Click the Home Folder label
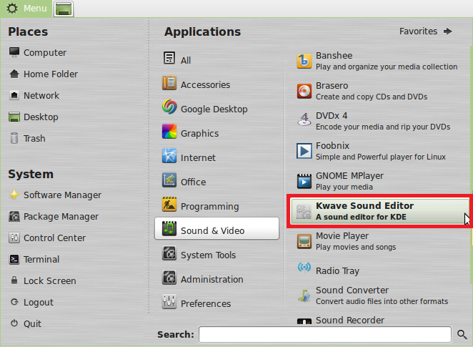This screenshot has height=347, width=473. (51, 74)
